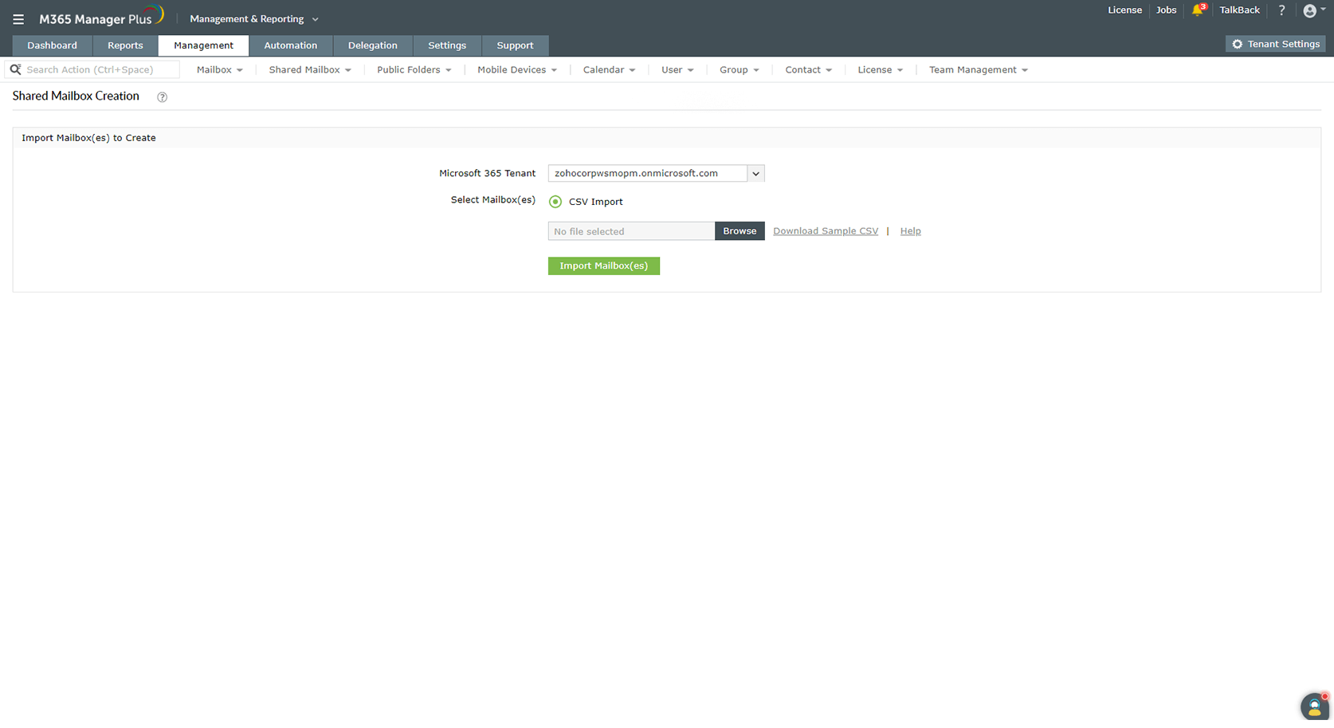Open the hamburger navigation menu
This screenshot has height=728, width=1334.
(18, 18)
